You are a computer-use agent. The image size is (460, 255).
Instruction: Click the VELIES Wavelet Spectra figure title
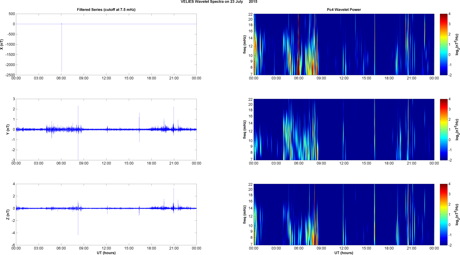(x=219, y=2)
